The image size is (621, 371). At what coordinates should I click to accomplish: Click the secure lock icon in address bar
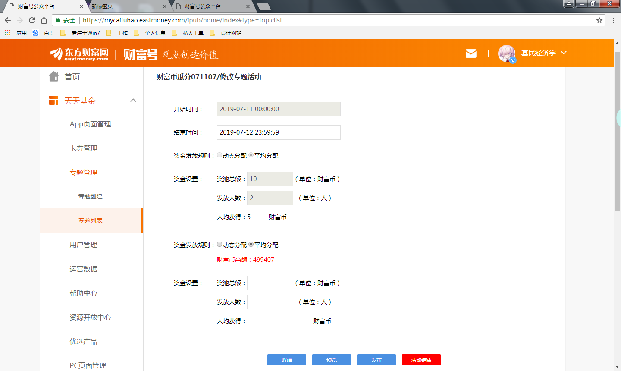[58, 20]
